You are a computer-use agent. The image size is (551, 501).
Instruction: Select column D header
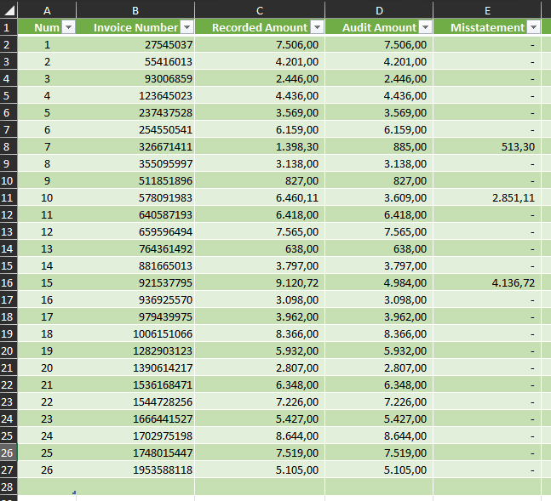pos(379,10)
